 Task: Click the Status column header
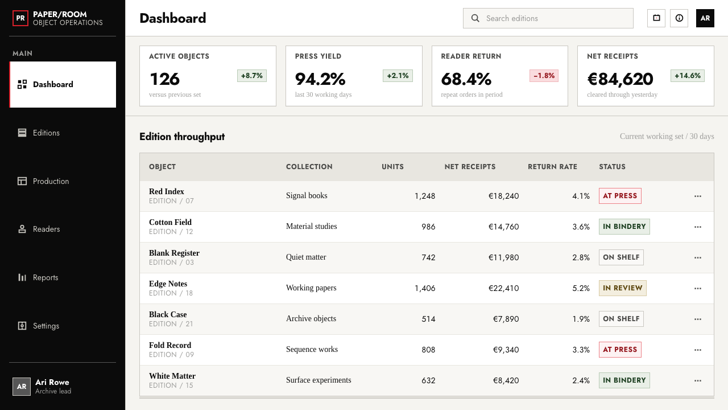click(612, 167)
